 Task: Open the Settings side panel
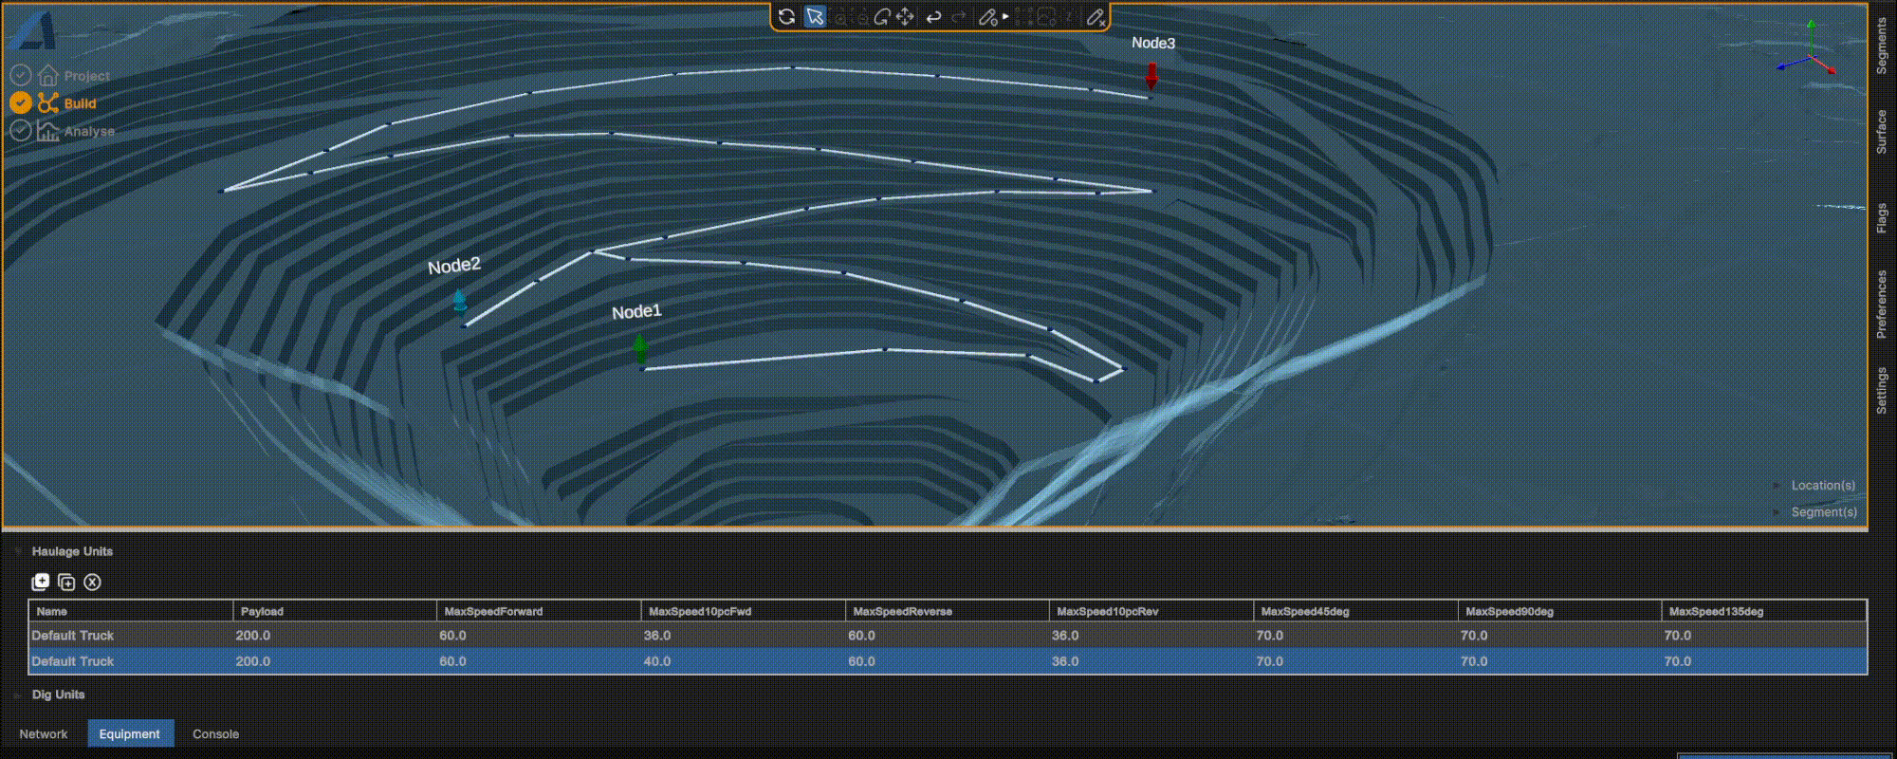point(1882,390)
